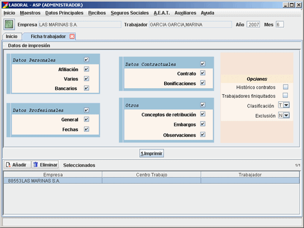Open the Clasificación dropdown
The width and height of the screenshot is (304, 228).
286,105
